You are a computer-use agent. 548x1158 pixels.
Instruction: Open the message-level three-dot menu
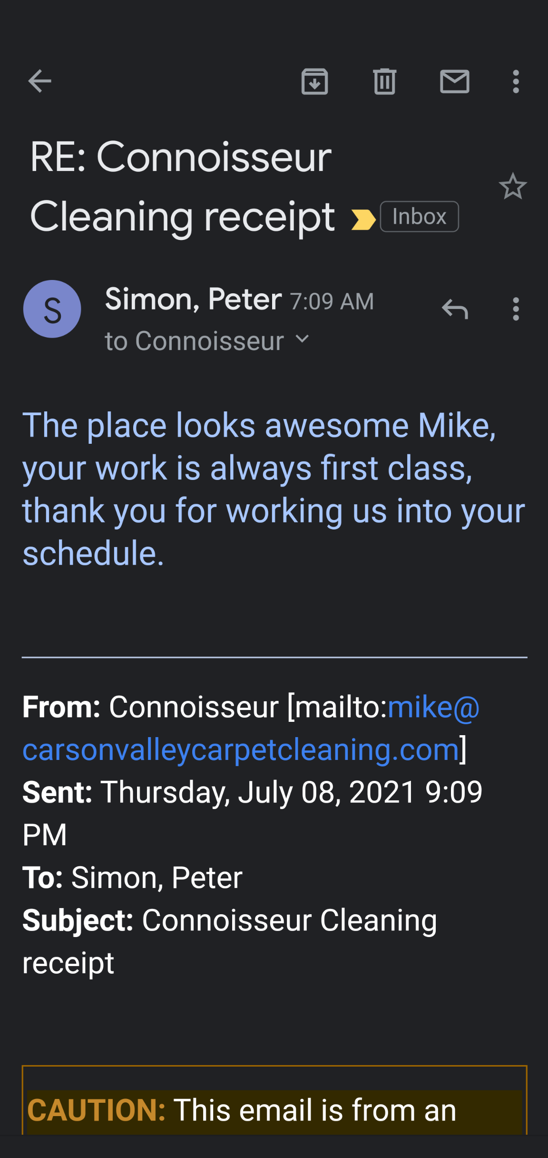[515, 309]
